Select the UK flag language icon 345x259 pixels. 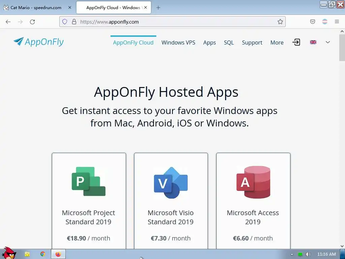(x=313, y=42)
